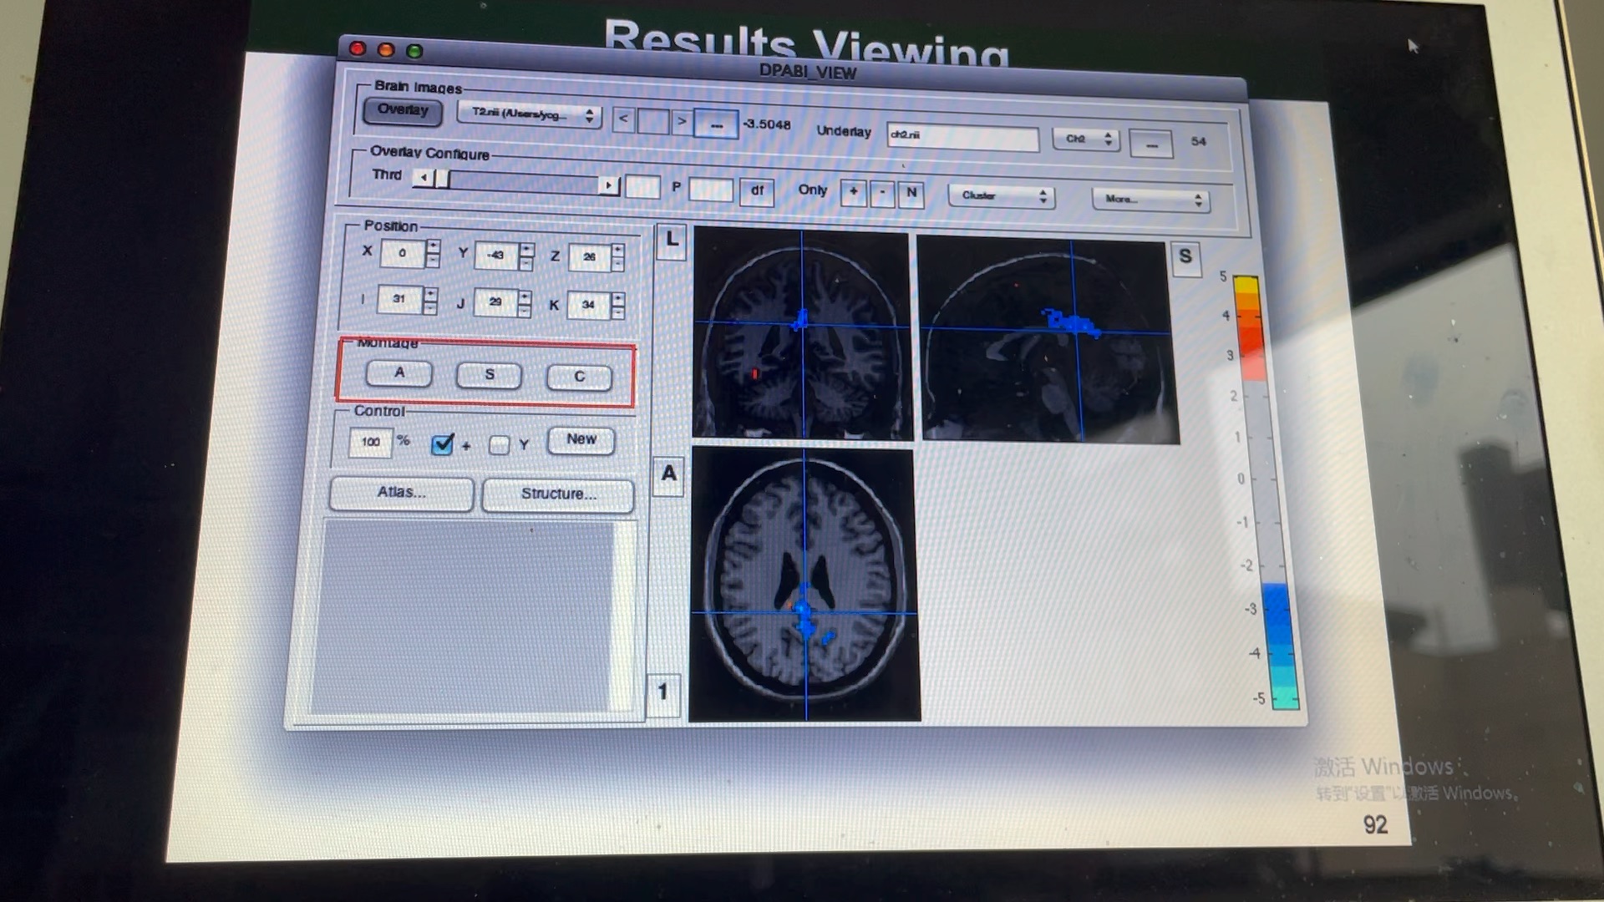Go to previous overlay volume with < button
This screenshot has height=902, width=1604.
pos(623,120)
